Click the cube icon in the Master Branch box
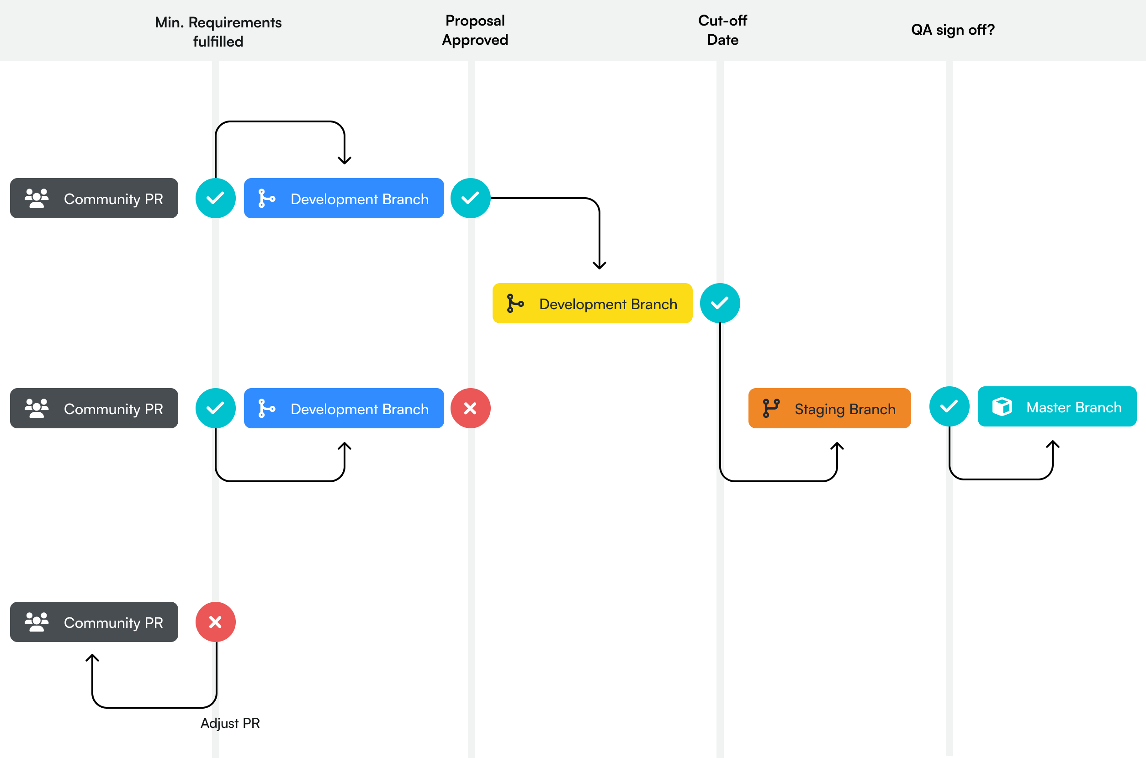 tap(1002, 406)
